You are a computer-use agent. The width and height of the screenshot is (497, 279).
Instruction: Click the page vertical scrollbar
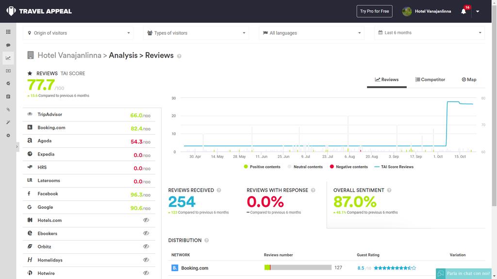click(x=494, y=105)
